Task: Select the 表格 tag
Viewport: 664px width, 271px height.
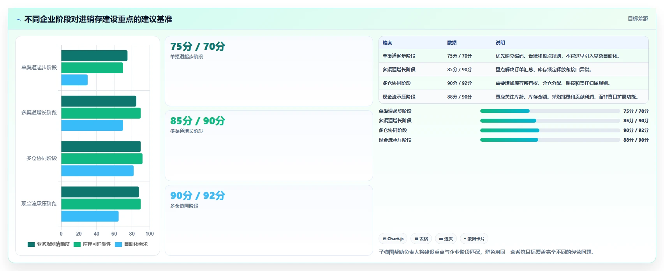Action: [421, 239]
